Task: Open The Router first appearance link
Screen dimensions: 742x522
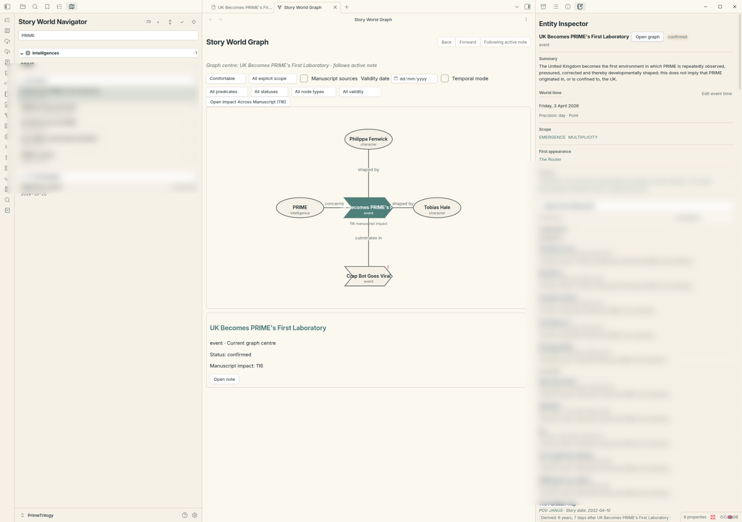Action: [550, 159]
